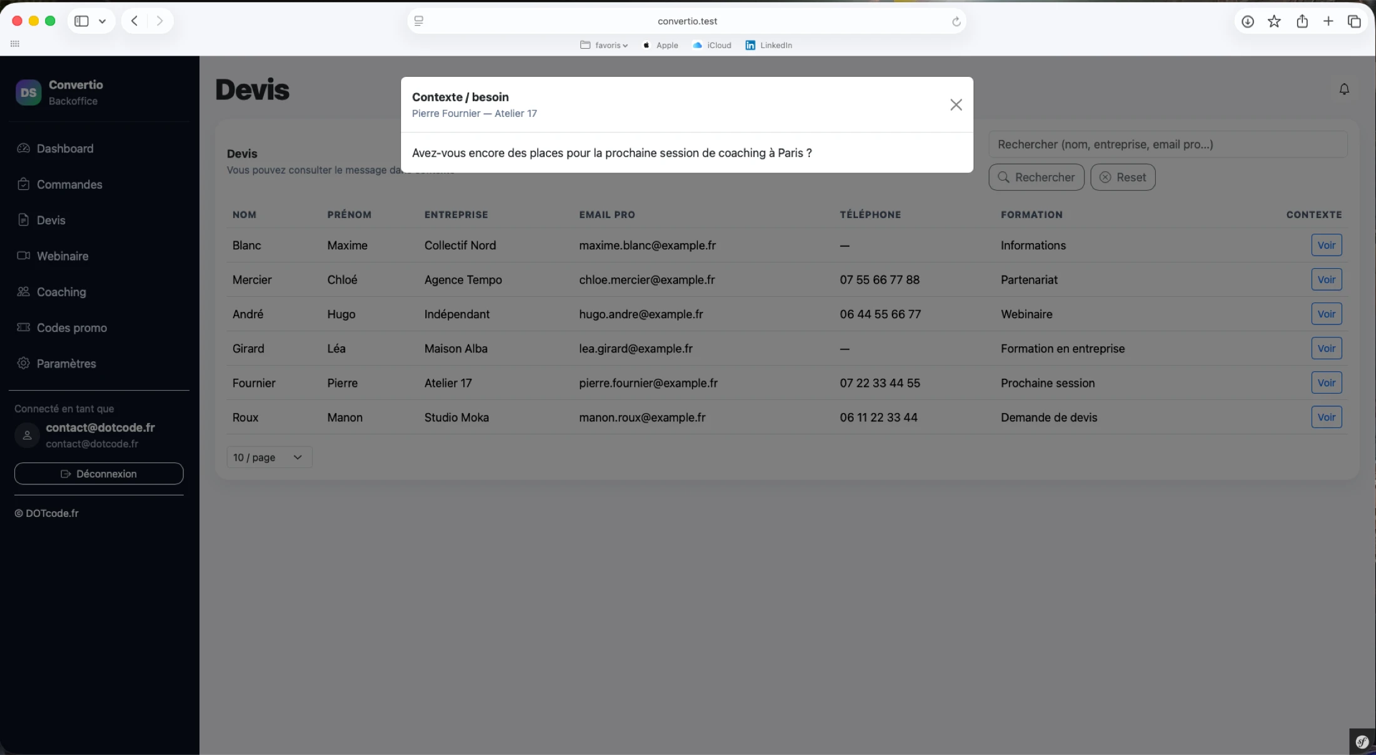Open Coaching menu item
This screenshot has width=1376, height=755.
point(61,292)
